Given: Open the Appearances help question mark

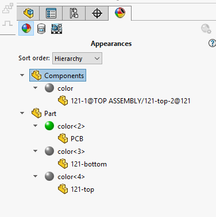Looking at the screenshot, I should (212, 43).
